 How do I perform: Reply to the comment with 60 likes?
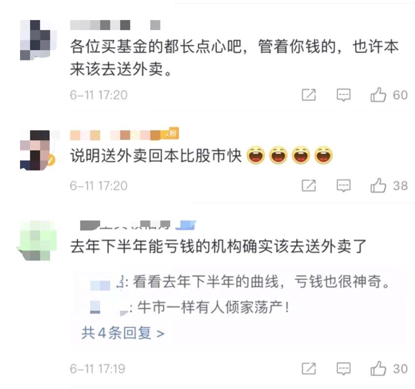click(x=344, y=95)
